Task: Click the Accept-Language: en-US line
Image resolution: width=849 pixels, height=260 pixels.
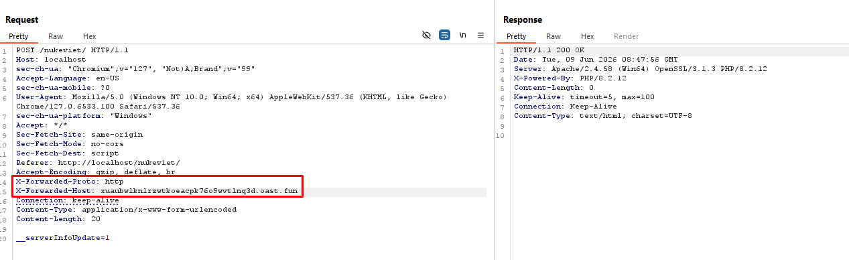Action: tap(68, 78)
